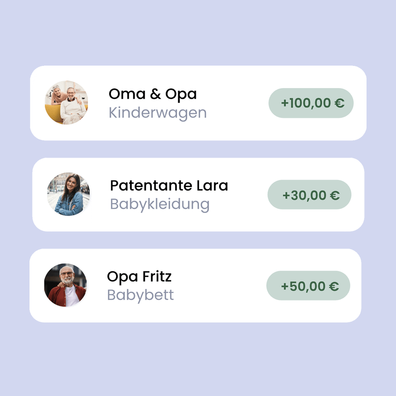The height and width of the screenshot is (396, 396).
Task: Select Opa Fritz's round profile photo
Action: coord(66,285)
